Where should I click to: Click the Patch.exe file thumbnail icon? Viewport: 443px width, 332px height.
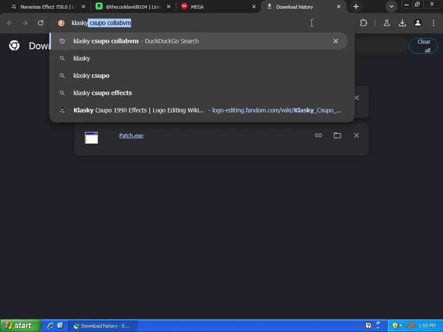click(x=92, y=138)
